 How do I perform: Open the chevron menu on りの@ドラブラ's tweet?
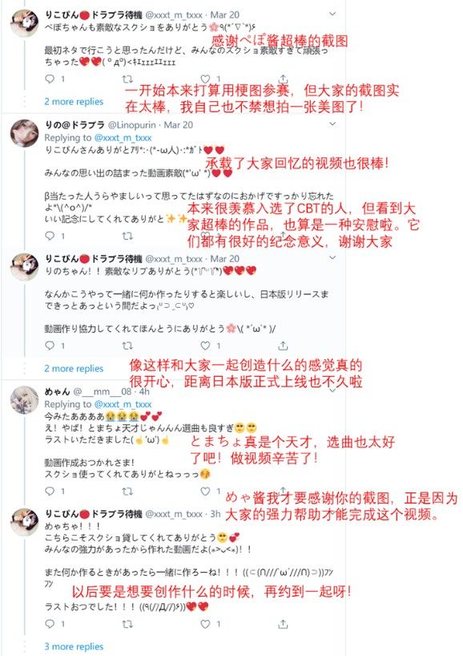click(332, 124)
